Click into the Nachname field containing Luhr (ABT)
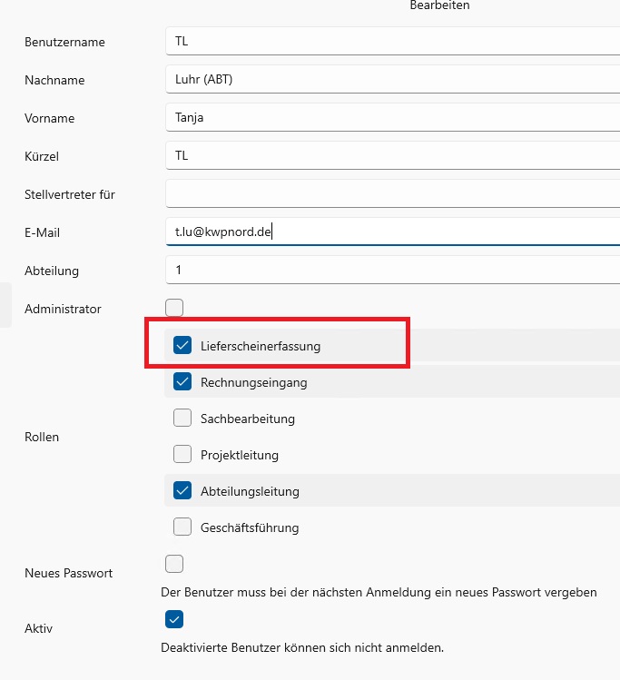 (x=390, y=80)
